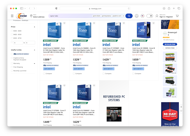This screenshot has width=190, height=136.
Task: Click Auto Notify for i5-13600KF
Action: 49,69
